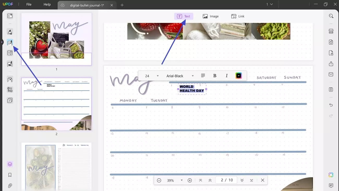Show the bookmarks panel
The width and height of the screenshot is (339, 191).
[x=10, y=175]
